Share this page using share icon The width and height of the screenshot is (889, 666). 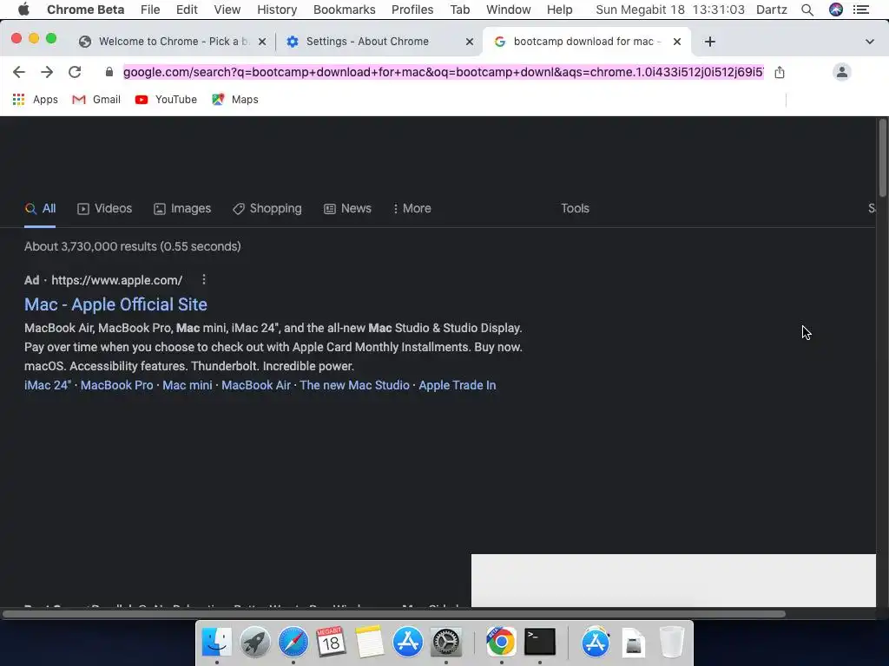coord(780,72)
